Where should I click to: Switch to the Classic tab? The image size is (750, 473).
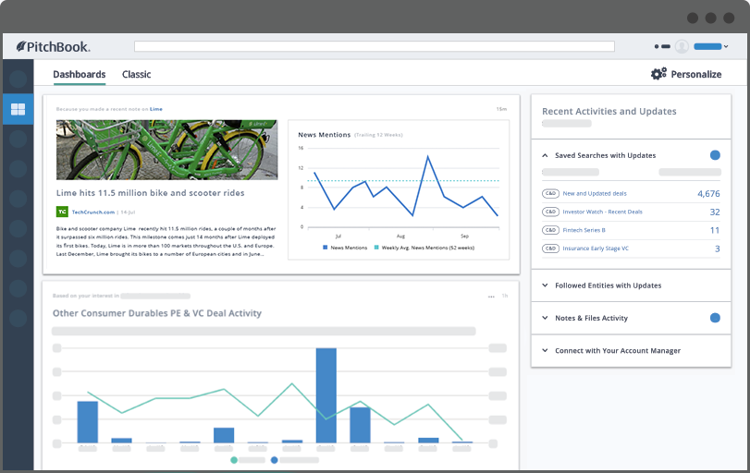(x=136, y=75)
